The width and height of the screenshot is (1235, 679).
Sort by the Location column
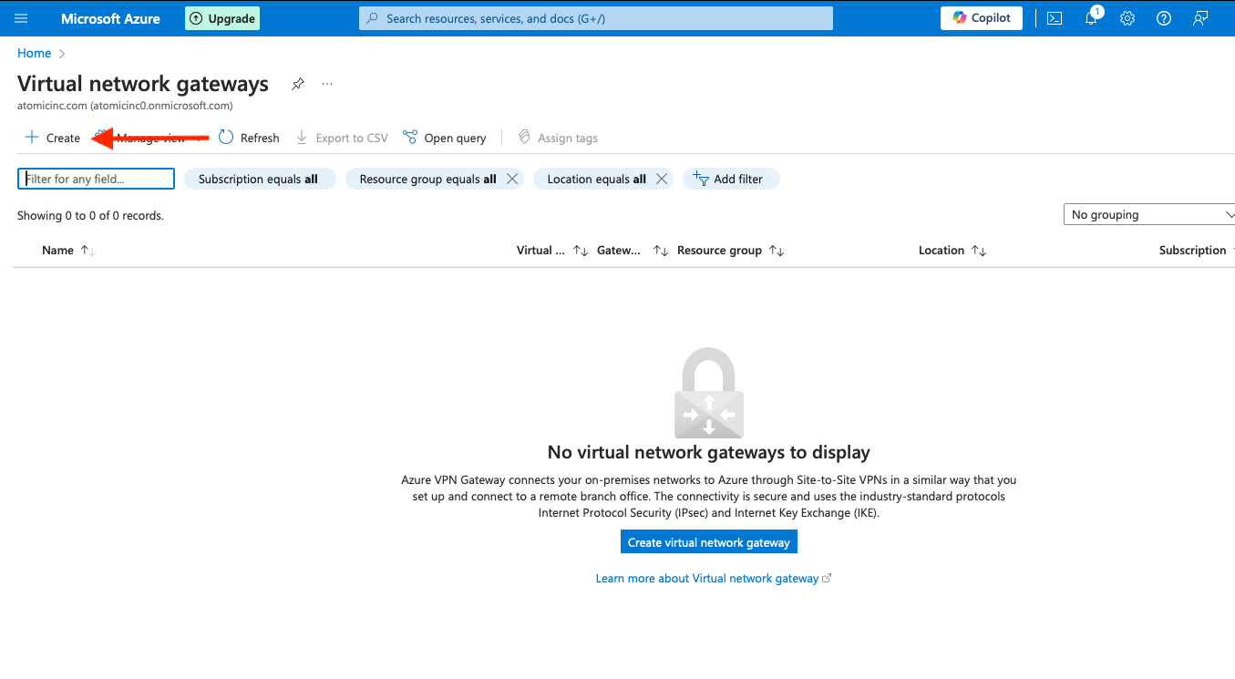click(952, 251)
